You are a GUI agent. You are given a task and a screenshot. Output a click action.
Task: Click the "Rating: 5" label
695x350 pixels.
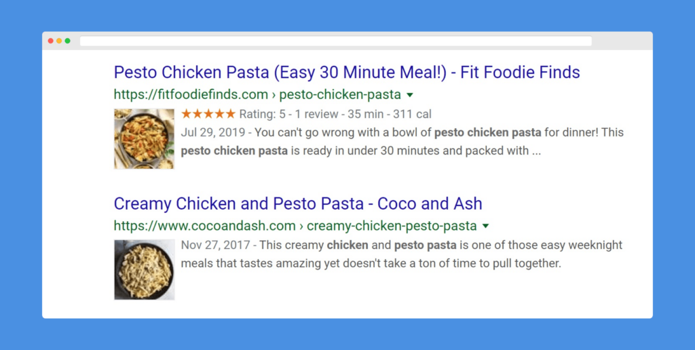(265, 114)
